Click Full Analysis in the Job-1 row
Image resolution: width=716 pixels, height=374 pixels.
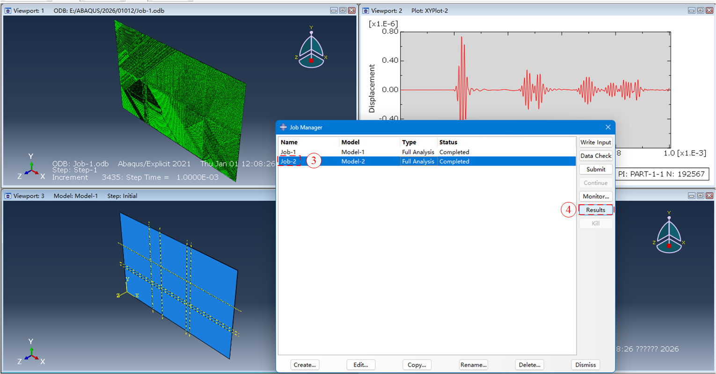click(418, 152)
